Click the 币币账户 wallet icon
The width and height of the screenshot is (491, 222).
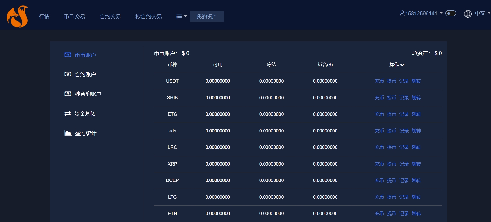[68, 55]
